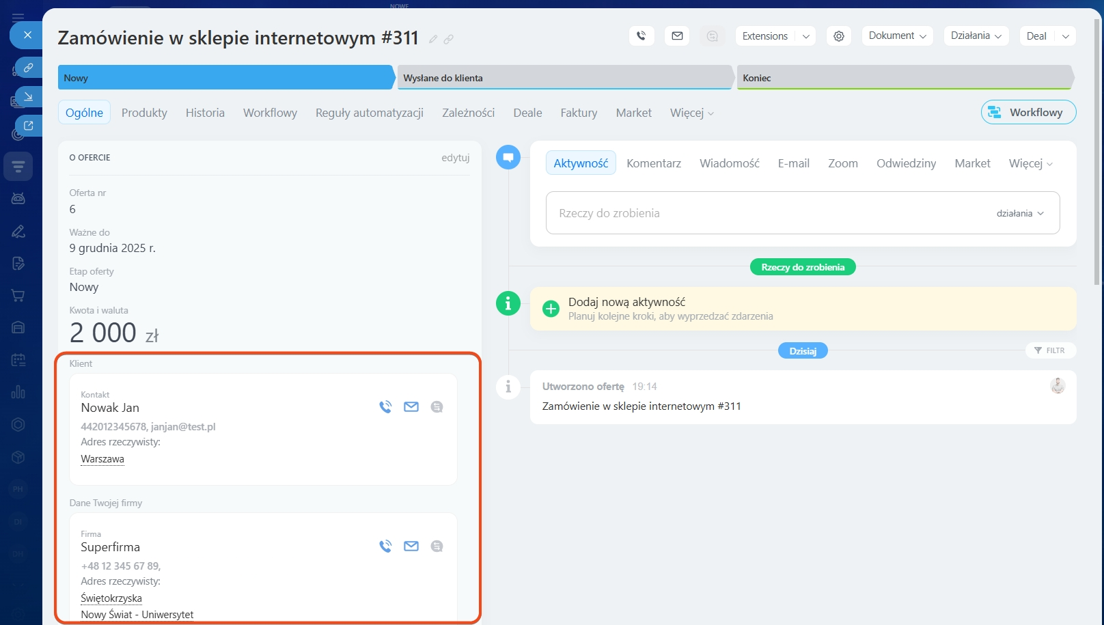Set stage to Wysłane do klienta

(x=564, y=78)
